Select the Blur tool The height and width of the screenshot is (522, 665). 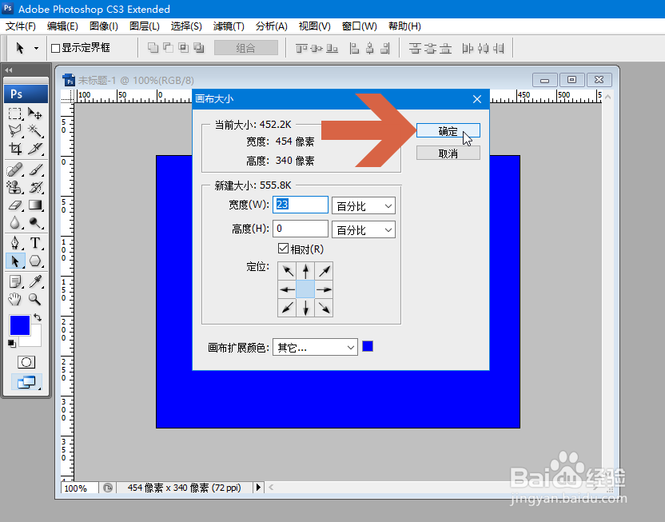[15, 222]
